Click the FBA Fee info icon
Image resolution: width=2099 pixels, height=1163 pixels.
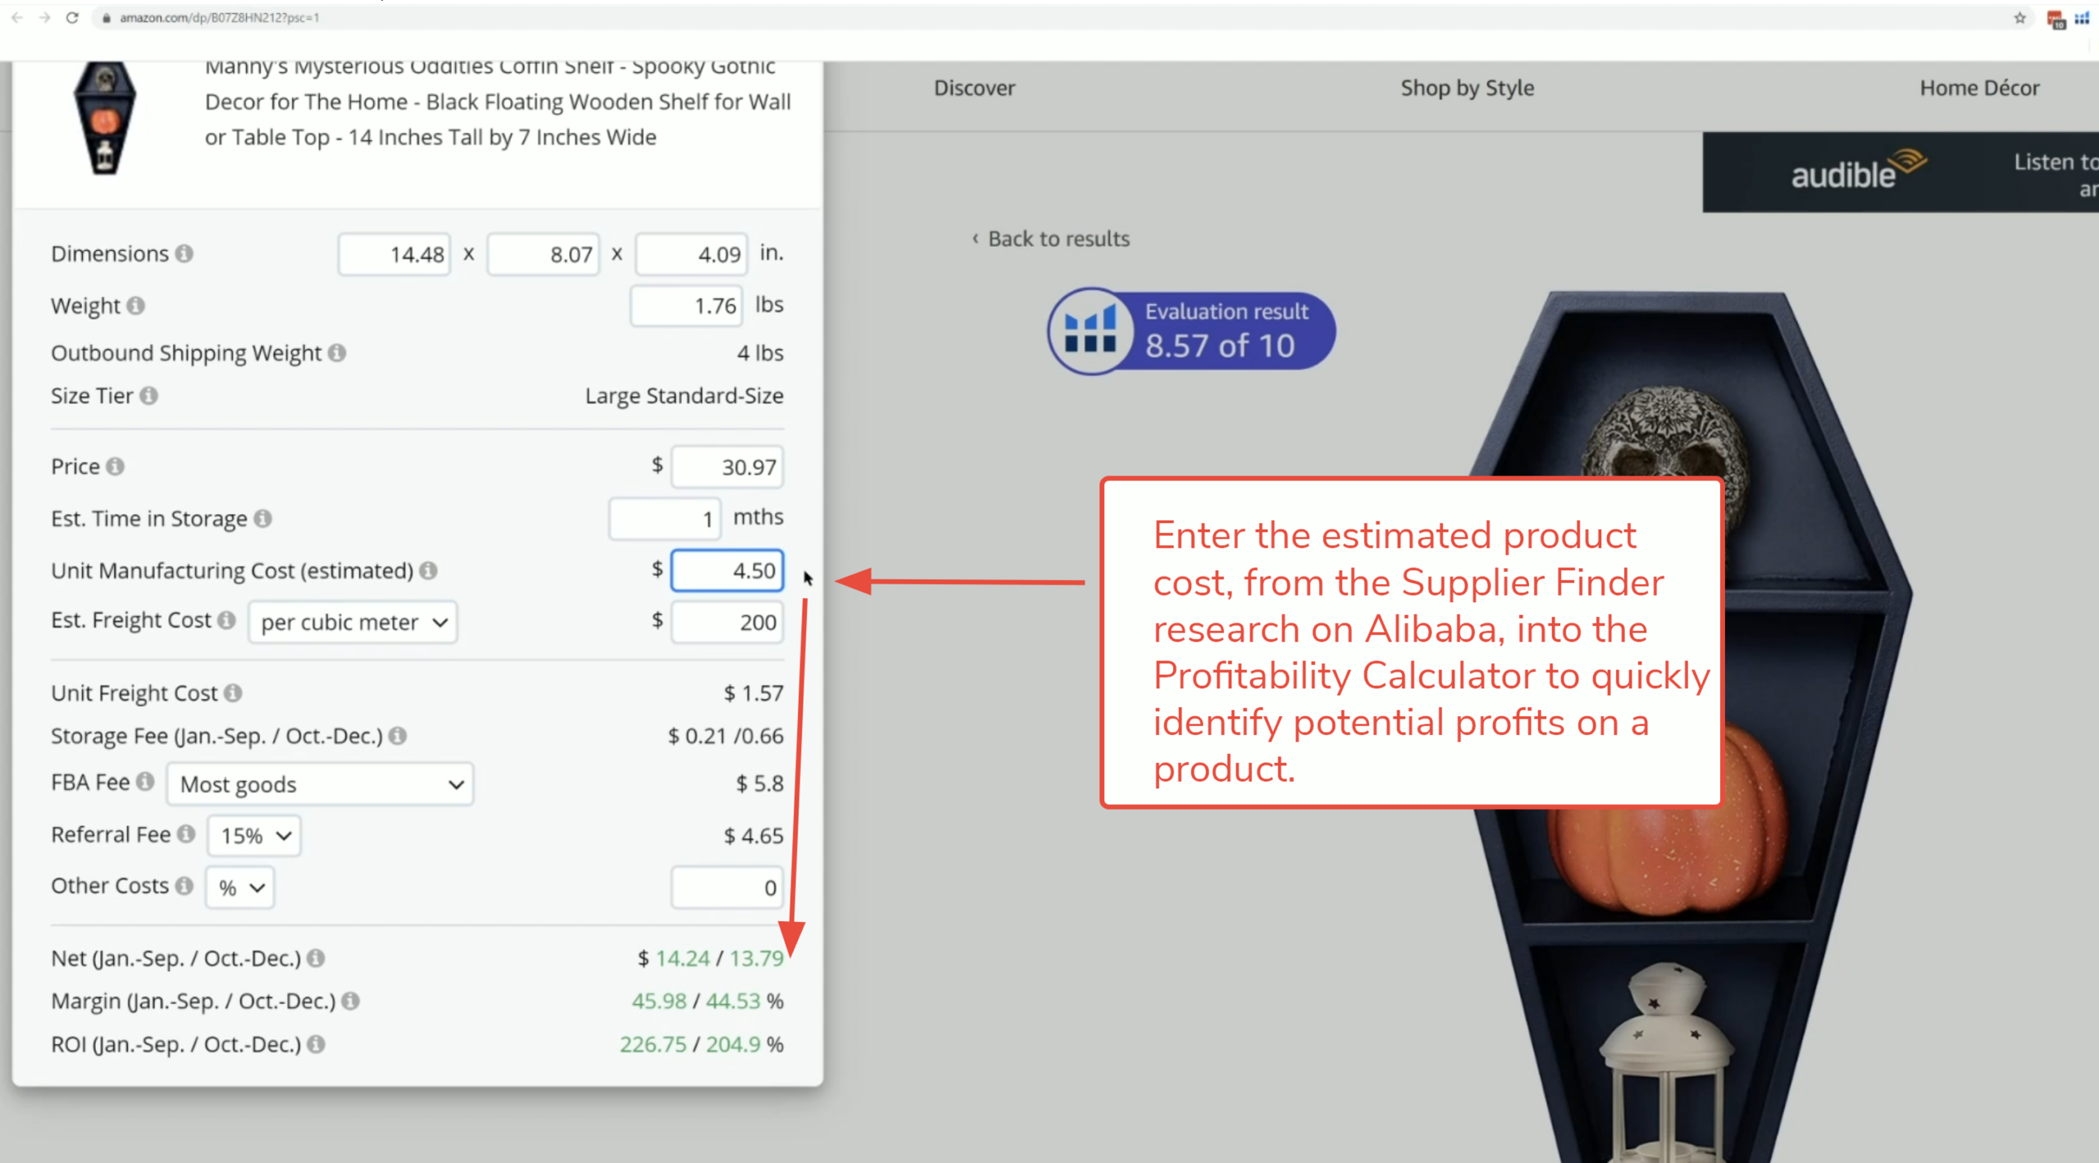tap(145, 782)
